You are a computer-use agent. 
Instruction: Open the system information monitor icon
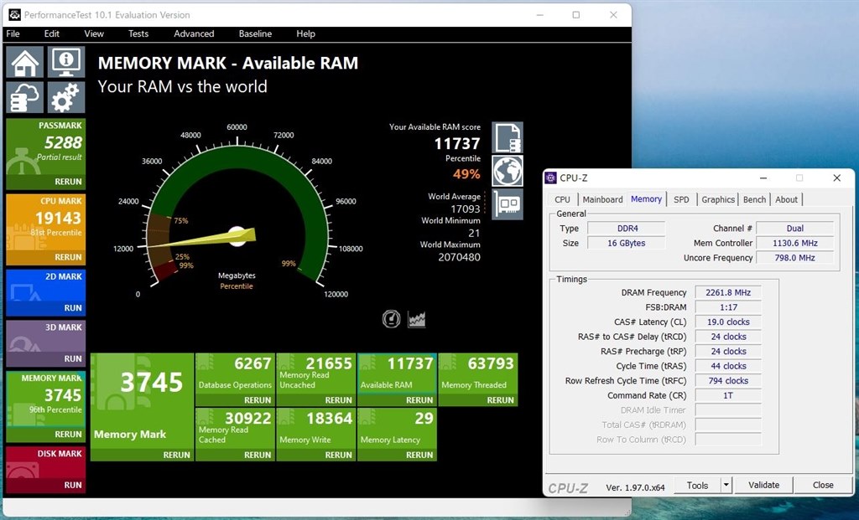pos(66,62)
